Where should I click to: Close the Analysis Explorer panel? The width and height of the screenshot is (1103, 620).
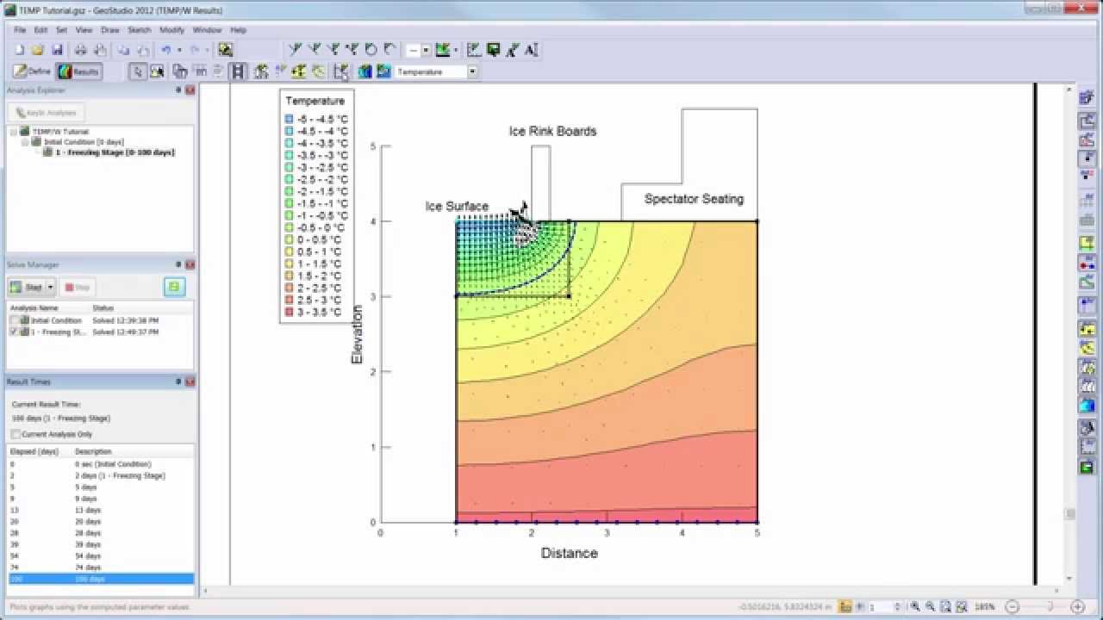(190, 90)
